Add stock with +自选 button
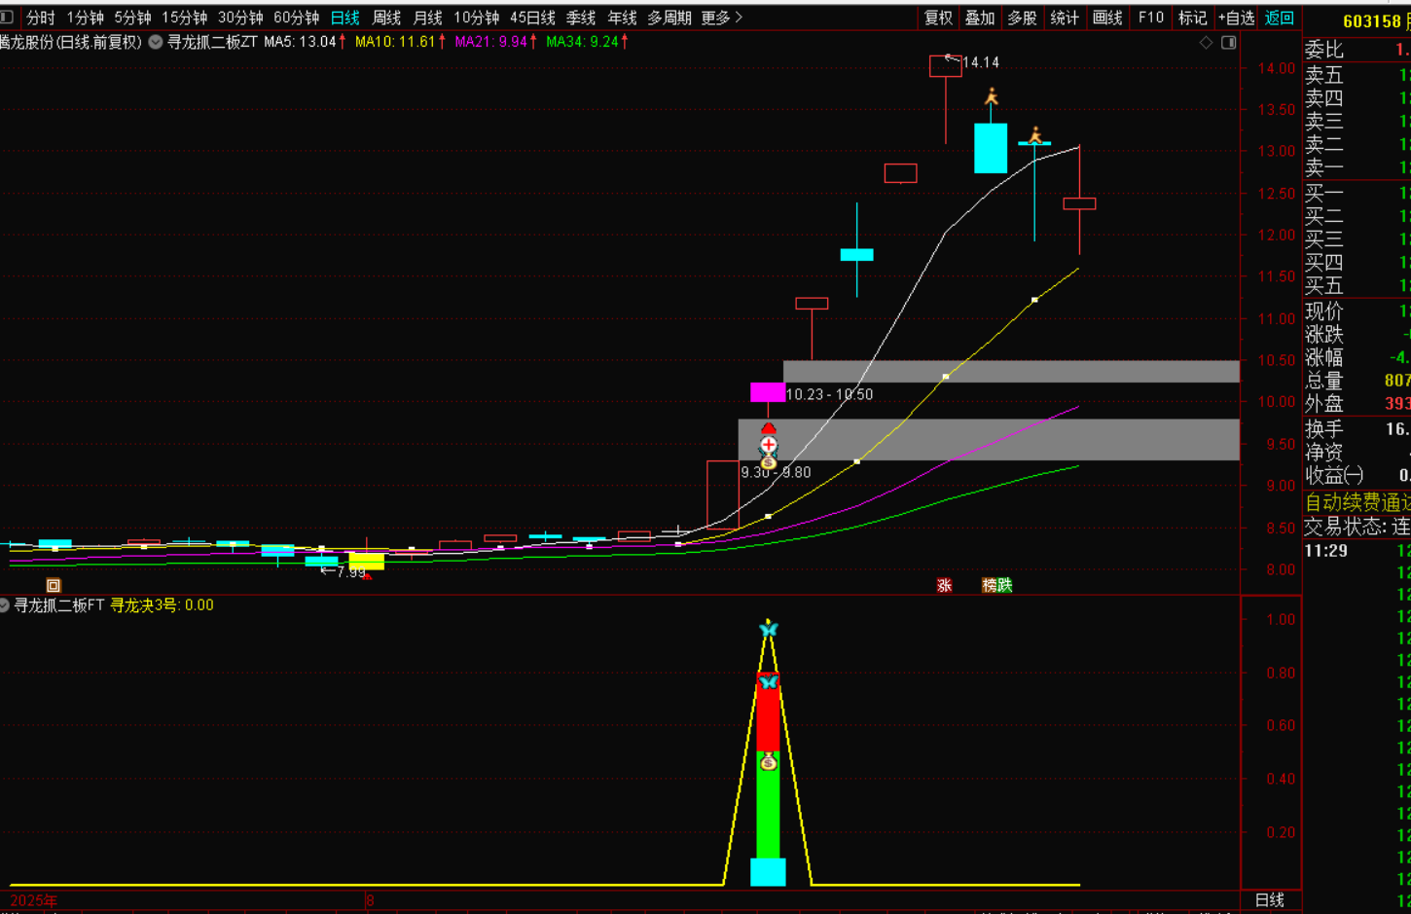The image size is (1411, 914). tap(1236, 18)
